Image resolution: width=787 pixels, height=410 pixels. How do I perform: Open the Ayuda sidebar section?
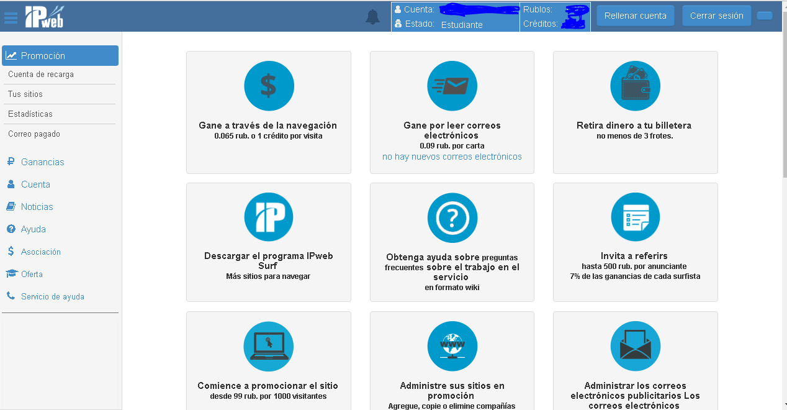pos(34,229)
